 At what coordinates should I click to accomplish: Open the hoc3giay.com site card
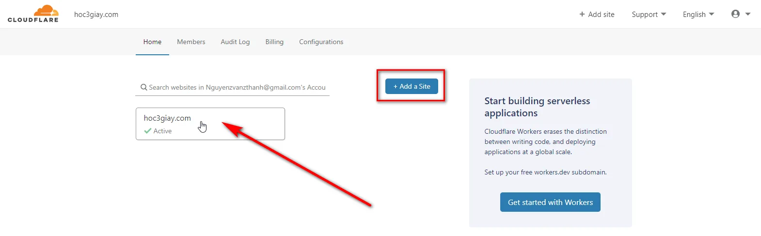(x=210, y=124)
